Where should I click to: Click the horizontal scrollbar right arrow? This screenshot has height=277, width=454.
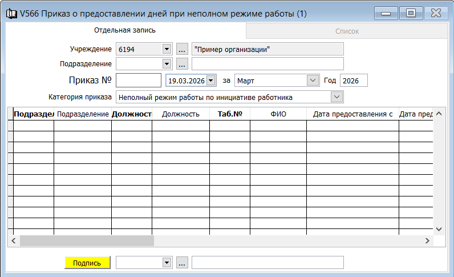[427, 241]
